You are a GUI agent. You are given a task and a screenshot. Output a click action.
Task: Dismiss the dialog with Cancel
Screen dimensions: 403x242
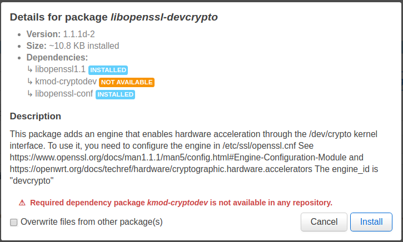(324, 222)
